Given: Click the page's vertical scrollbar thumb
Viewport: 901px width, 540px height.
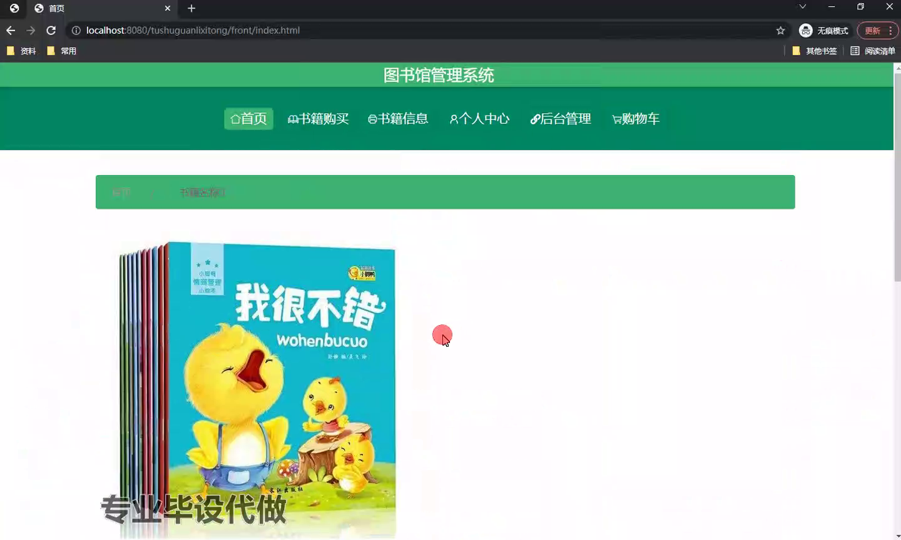Looking at the screenshot, I should click(x=897, y=176).
